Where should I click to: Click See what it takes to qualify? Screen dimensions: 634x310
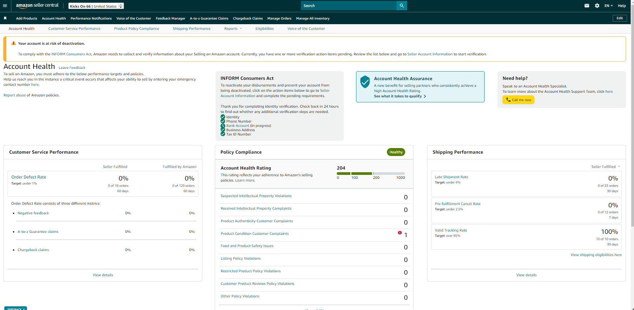398,96
